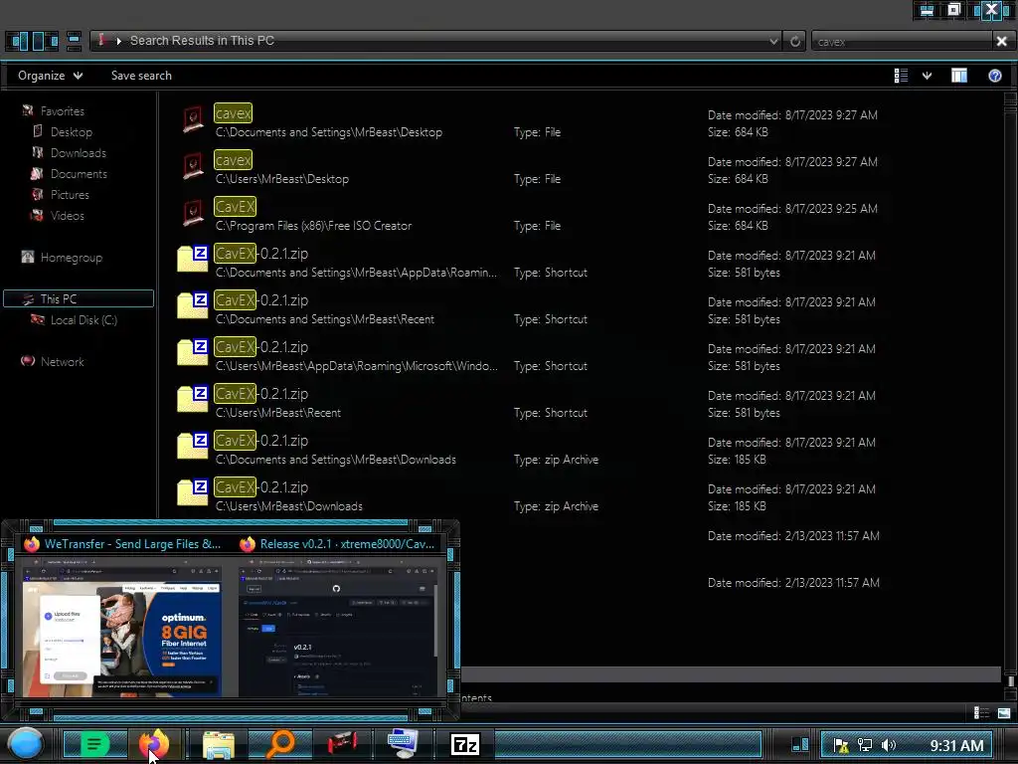Click the Search Results in This PC breadcrumb
Screen dimensions: 1018x764
coord(202,40)
